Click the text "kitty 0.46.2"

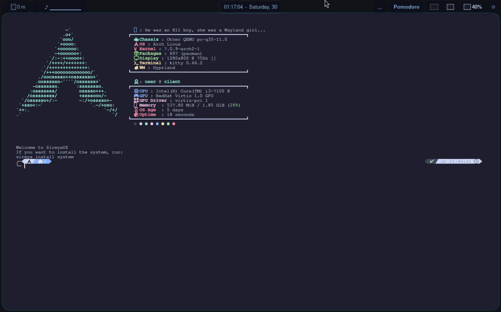coord(186,63)
